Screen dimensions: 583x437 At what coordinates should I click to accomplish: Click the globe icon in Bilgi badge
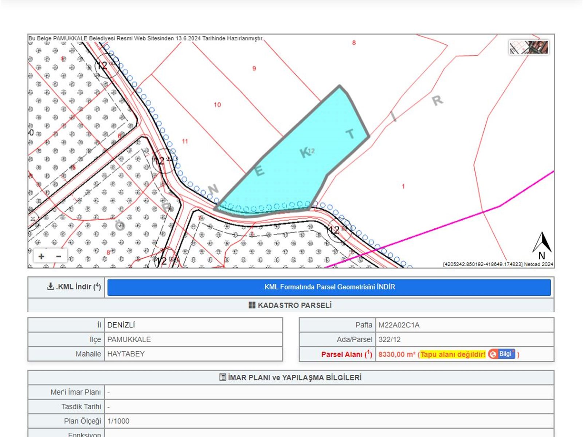pos(493,354)
